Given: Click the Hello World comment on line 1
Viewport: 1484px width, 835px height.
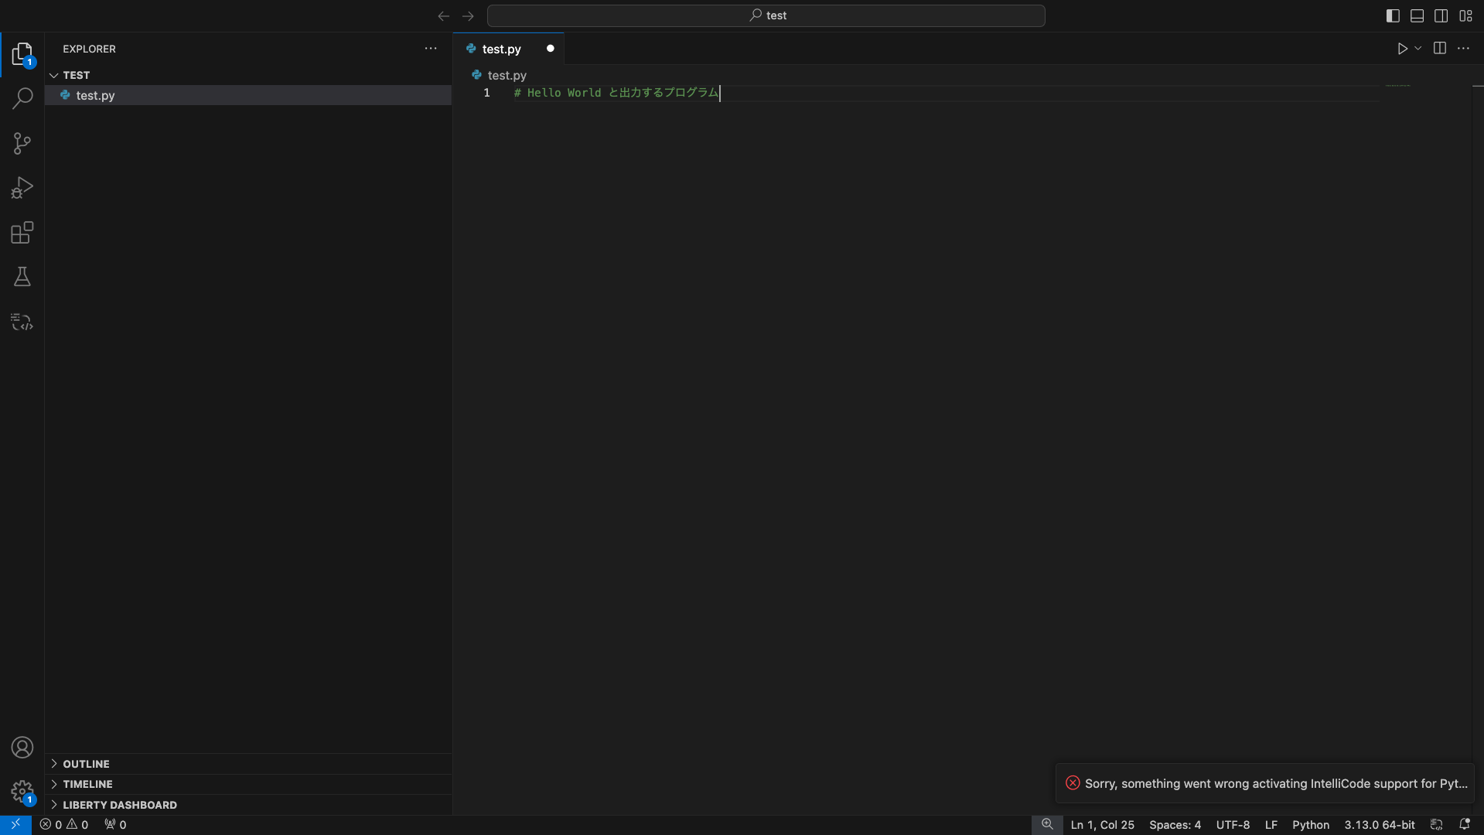Looking at the screenshot, I should (x=616, y=93).
